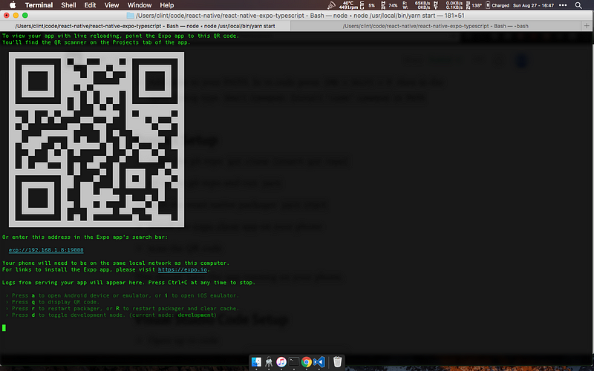This screenshot has width=594, height=371.
Task: Click the network 0.1KB/s speed indicator
Action: (x=448, y=5)
